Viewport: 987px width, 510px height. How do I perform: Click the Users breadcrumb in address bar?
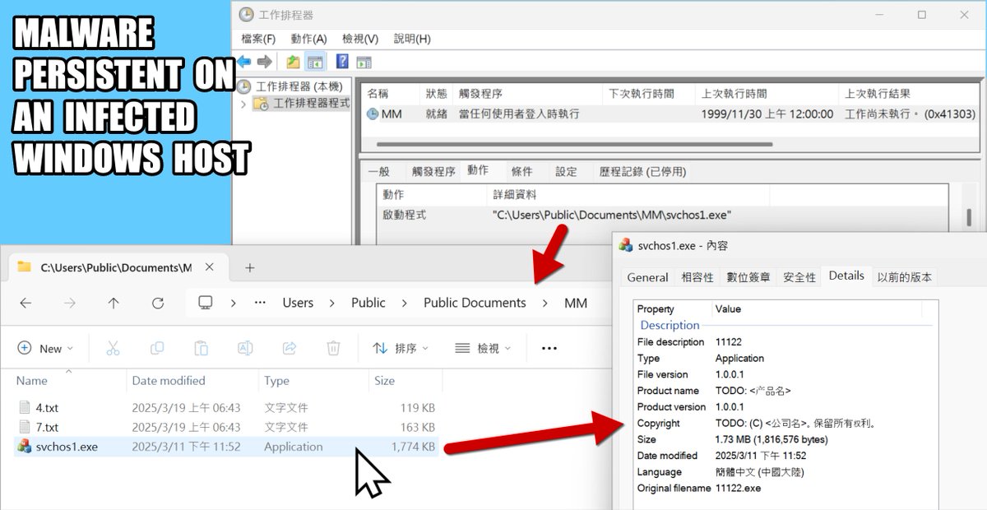(298, 303)
